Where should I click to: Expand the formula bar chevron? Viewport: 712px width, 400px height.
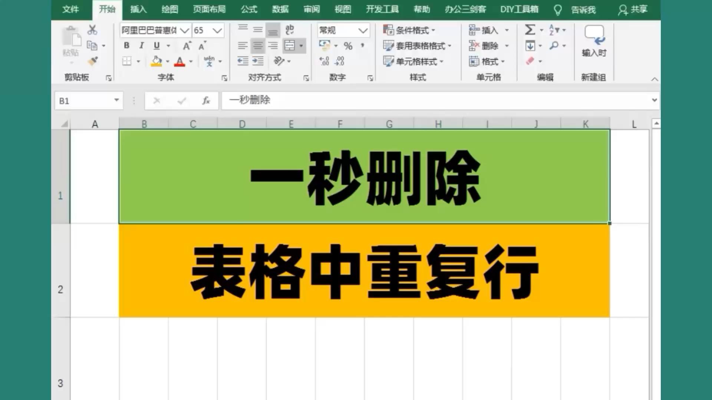point(654,100)
